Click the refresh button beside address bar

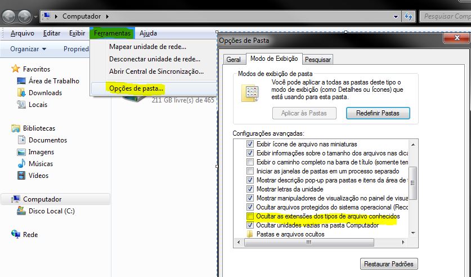pyautogui.click(x=409, y=16)
